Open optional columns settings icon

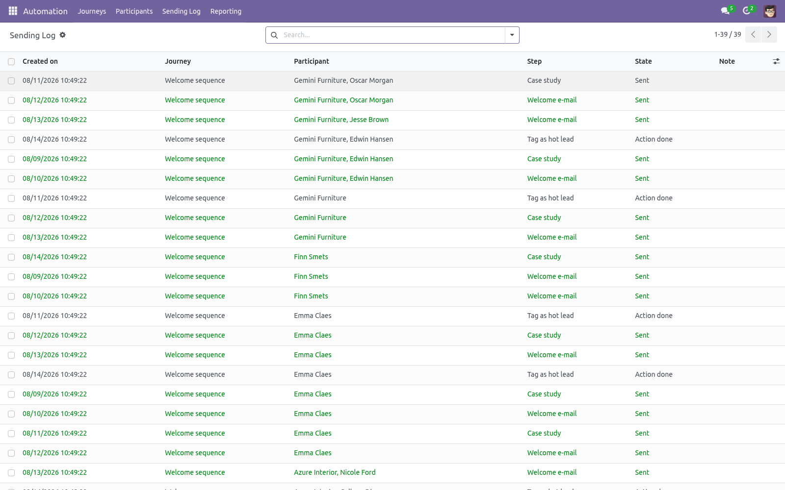tap(776, 61)
